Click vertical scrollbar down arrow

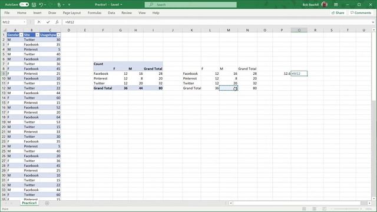coord(373,198)
